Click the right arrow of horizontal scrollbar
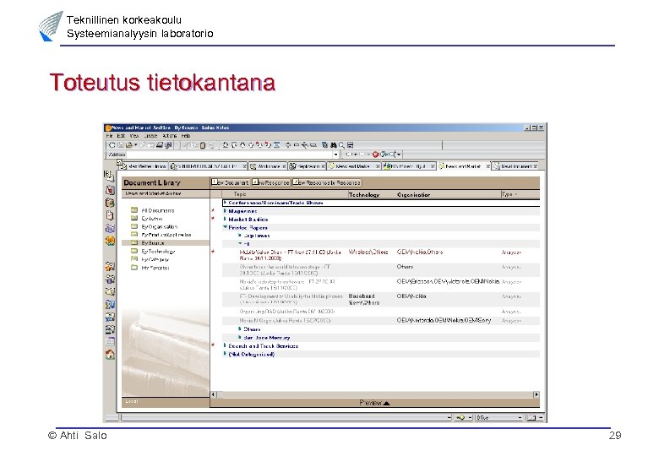The width and height of the screenshot is (659, 456). [536, 394]
